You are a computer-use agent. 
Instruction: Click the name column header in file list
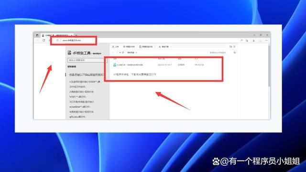(x=115, y=58)
